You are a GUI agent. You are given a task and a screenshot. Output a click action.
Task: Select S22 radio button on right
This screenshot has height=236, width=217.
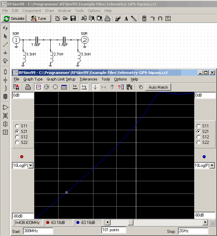pos(199,142)
